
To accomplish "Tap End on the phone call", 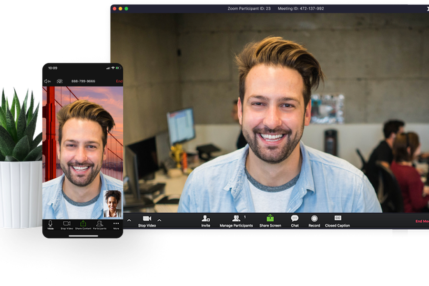I will (119, 82).
